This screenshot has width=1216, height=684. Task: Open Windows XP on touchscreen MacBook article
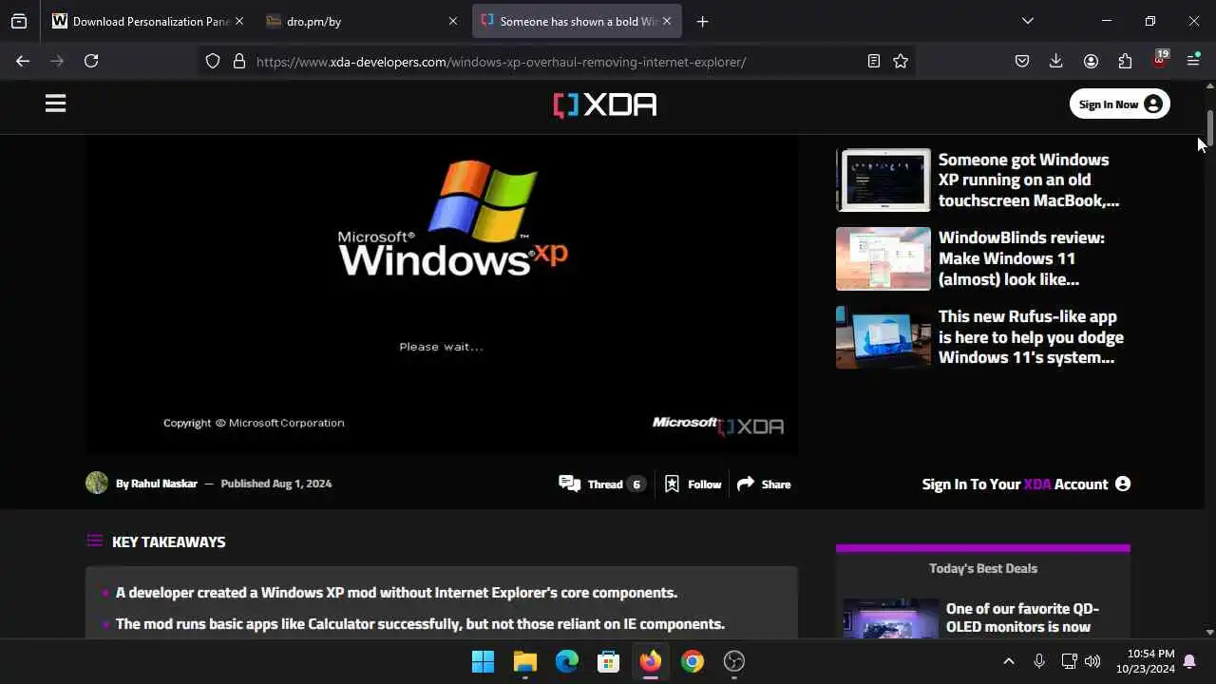[x=1029, y=180]
